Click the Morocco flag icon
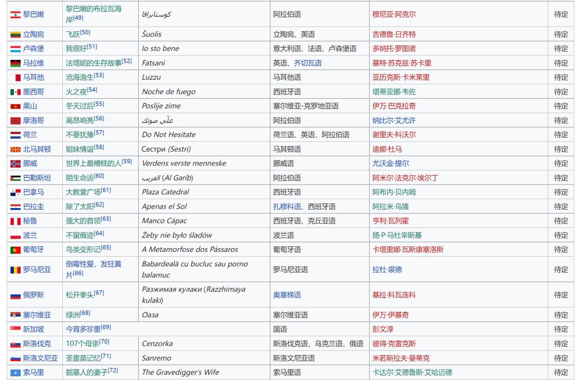This screenshot has width=576, height=380. [15, 121]
